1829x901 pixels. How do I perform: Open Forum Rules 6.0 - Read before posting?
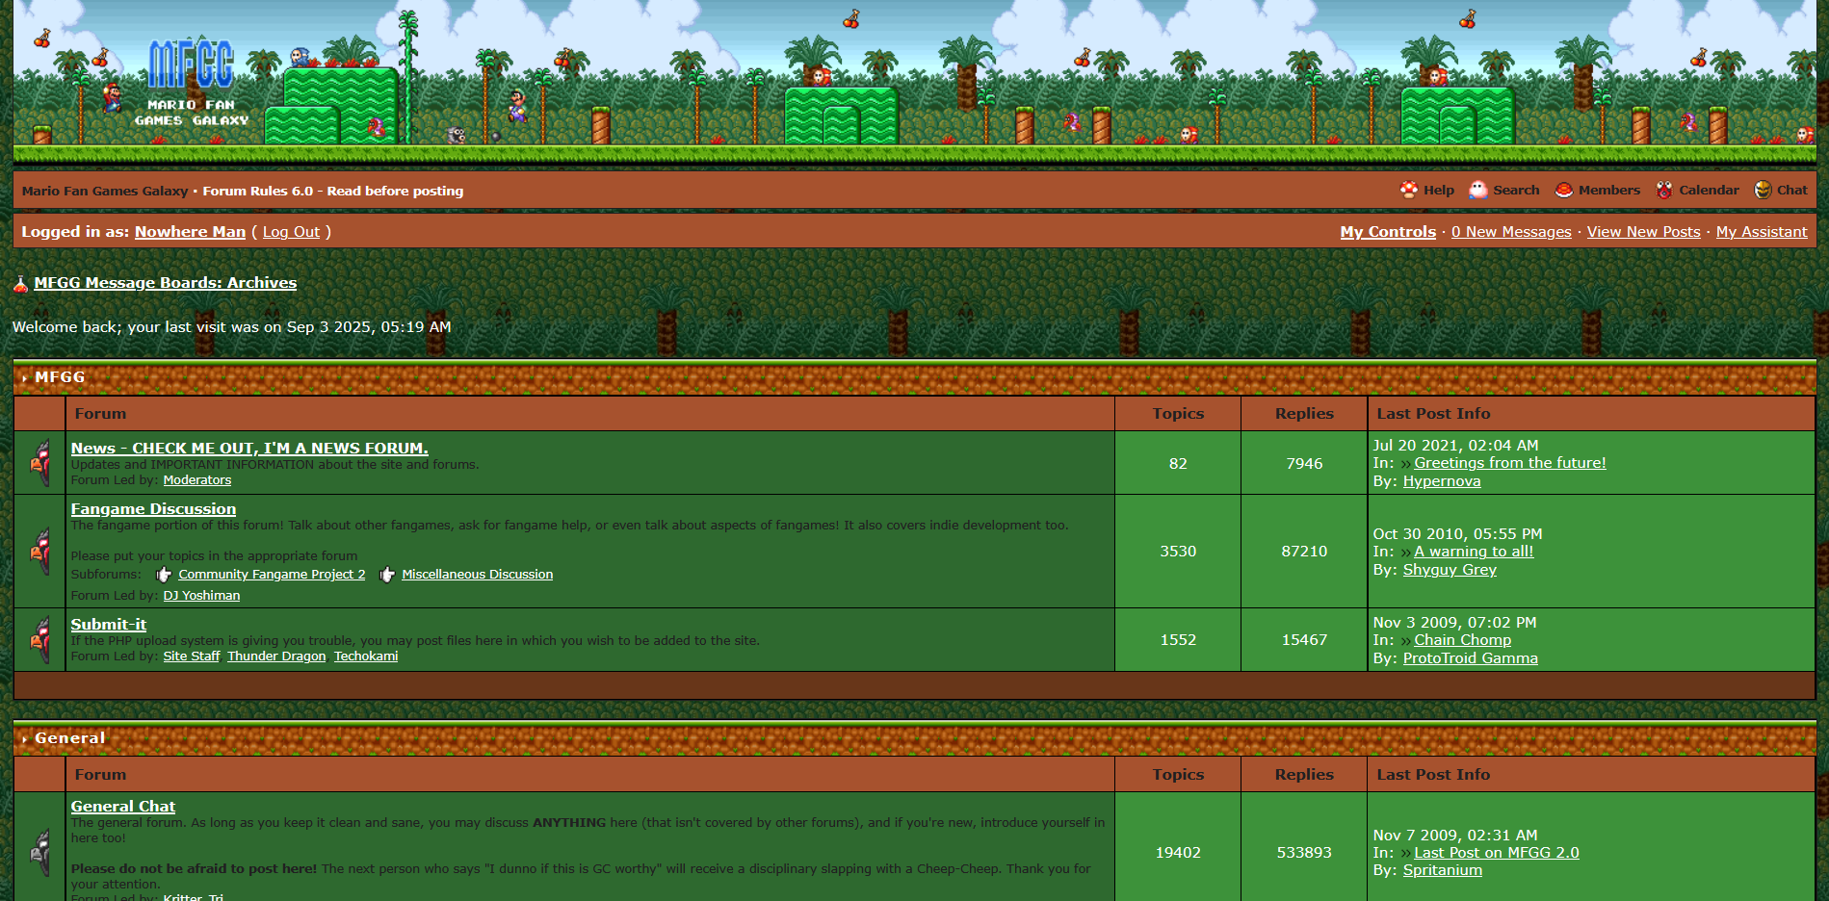(x=332, y=192)
